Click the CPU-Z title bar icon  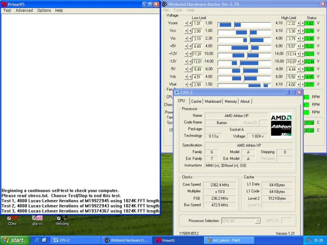tap(177, 93)
